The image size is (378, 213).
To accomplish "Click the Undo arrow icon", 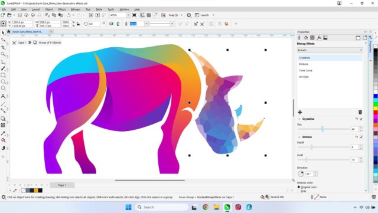I will point(69,15).
